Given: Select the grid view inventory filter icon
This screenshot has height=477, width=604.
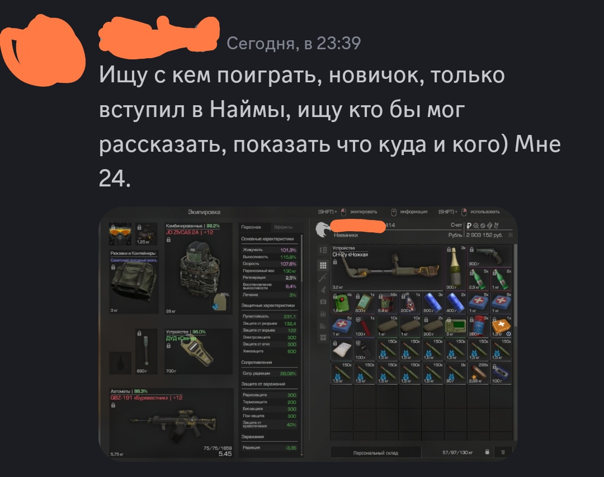Looking at the screenshot, I should 323,265.
